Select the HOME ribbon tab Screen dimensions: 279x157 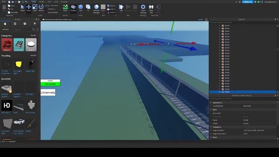(34, 2)
